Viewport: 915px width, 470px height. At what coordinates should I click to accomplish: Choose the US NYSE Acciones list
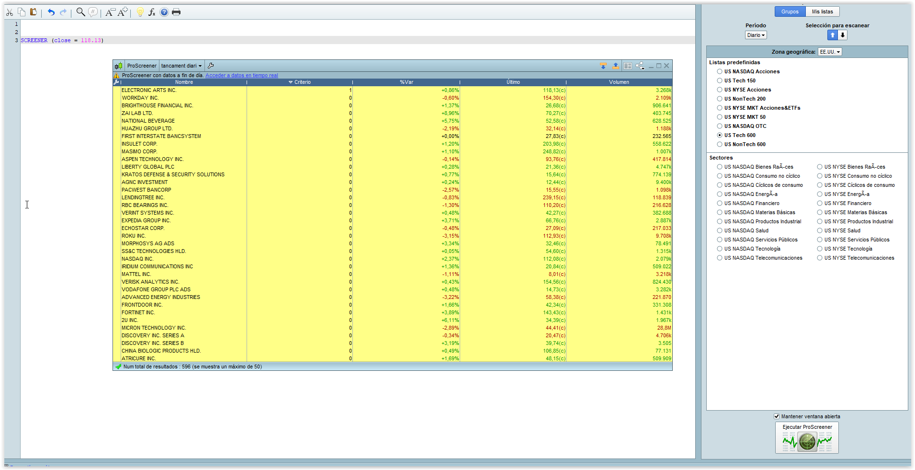pyautogui.click(x=720, y=90)
